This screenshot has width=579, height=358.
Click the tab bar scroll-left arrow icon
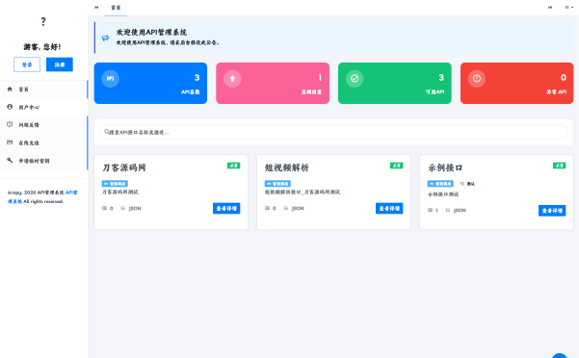[x=96, y=8]
